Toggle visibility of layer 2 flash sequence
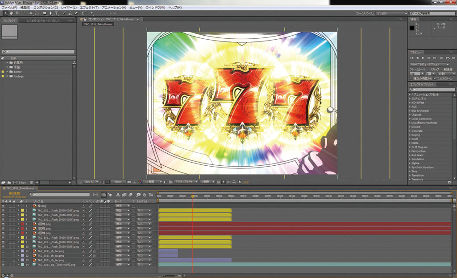 (3, 210)
